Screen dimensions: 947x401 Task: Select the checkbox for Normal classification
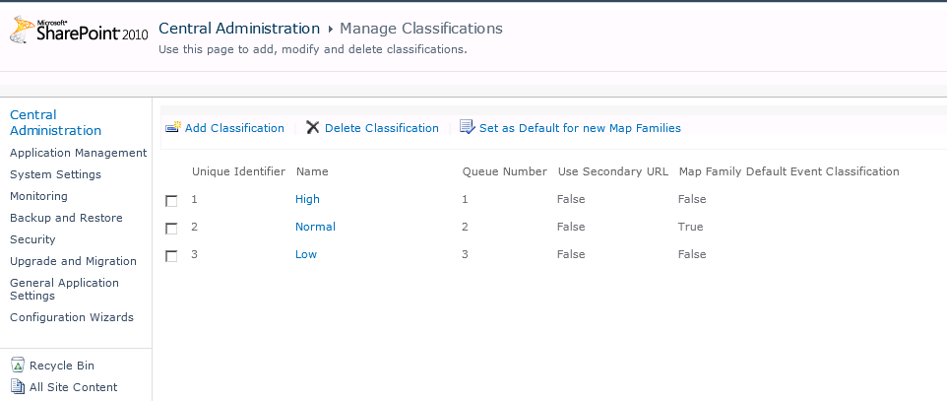pos(171,228)
